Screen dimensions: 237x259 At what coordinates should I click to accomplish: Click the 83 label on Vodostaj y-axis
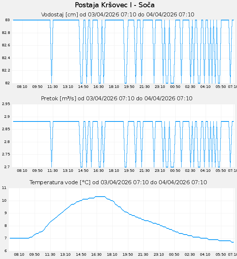[7, 20]
